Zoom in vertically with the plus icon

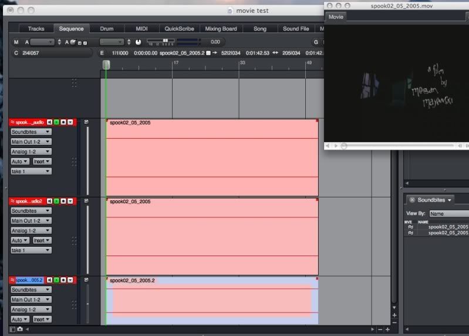coord(394,315)
